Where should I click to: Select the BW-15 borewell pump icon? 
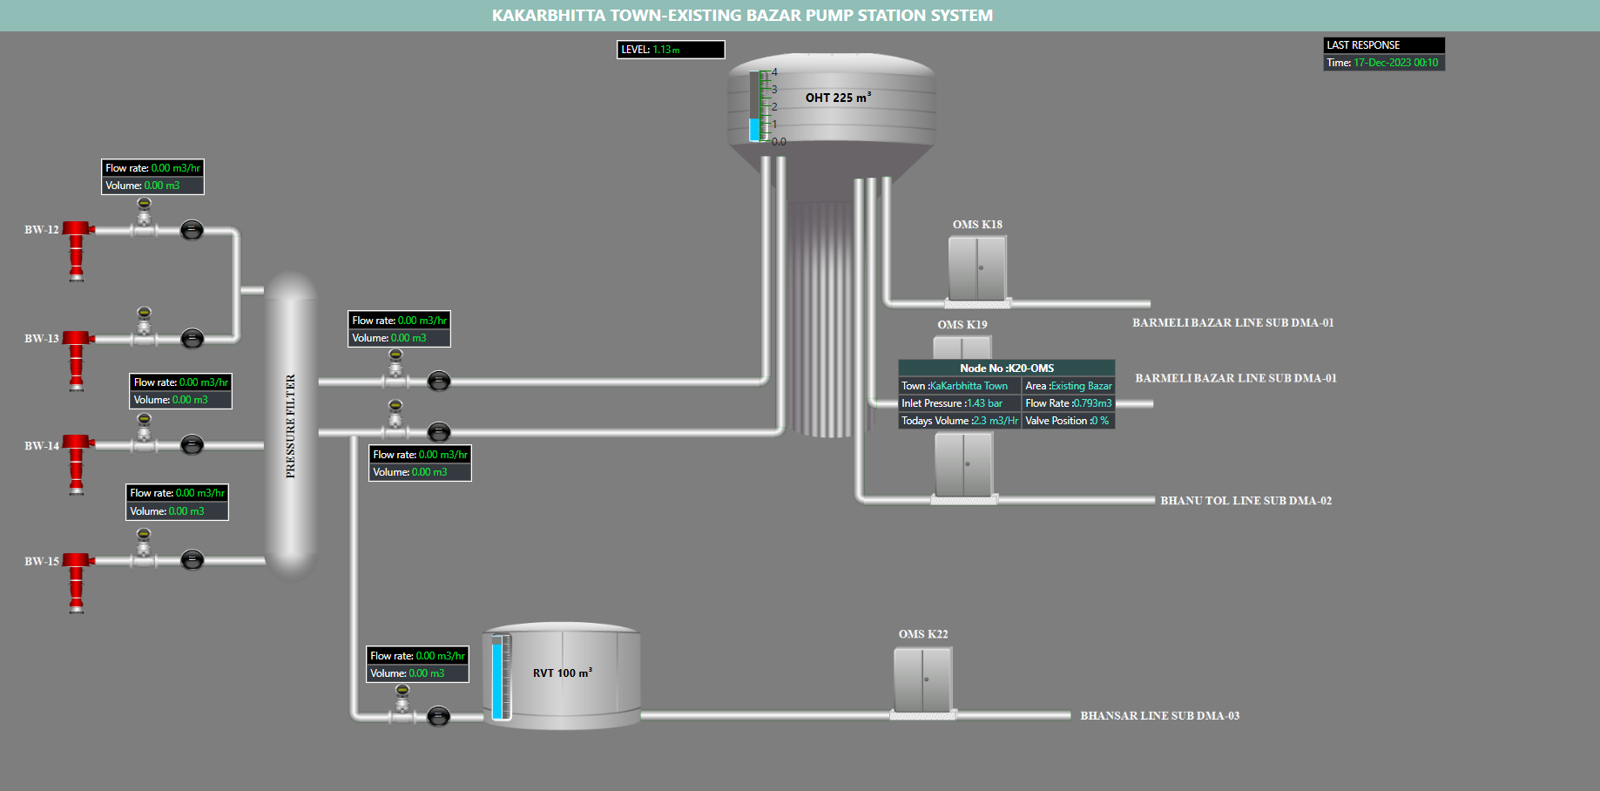point(77,580)
